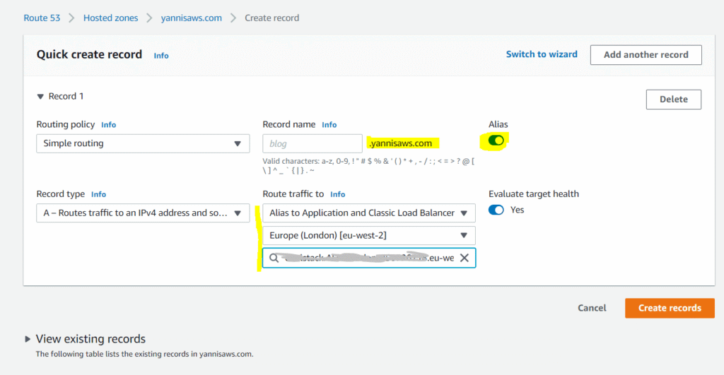Disable Evaluate target health toggle
The image size is (724, 375).
pyautogui.click(x=496, y=210)
